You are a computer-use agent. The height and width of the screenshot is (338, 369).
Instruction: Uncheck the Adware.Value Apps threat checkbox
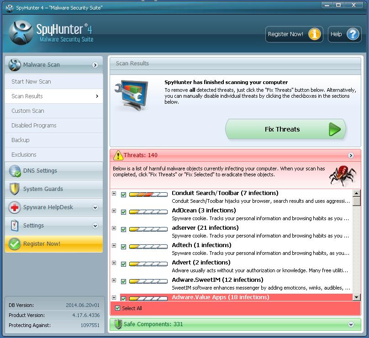tap(123, 298)
